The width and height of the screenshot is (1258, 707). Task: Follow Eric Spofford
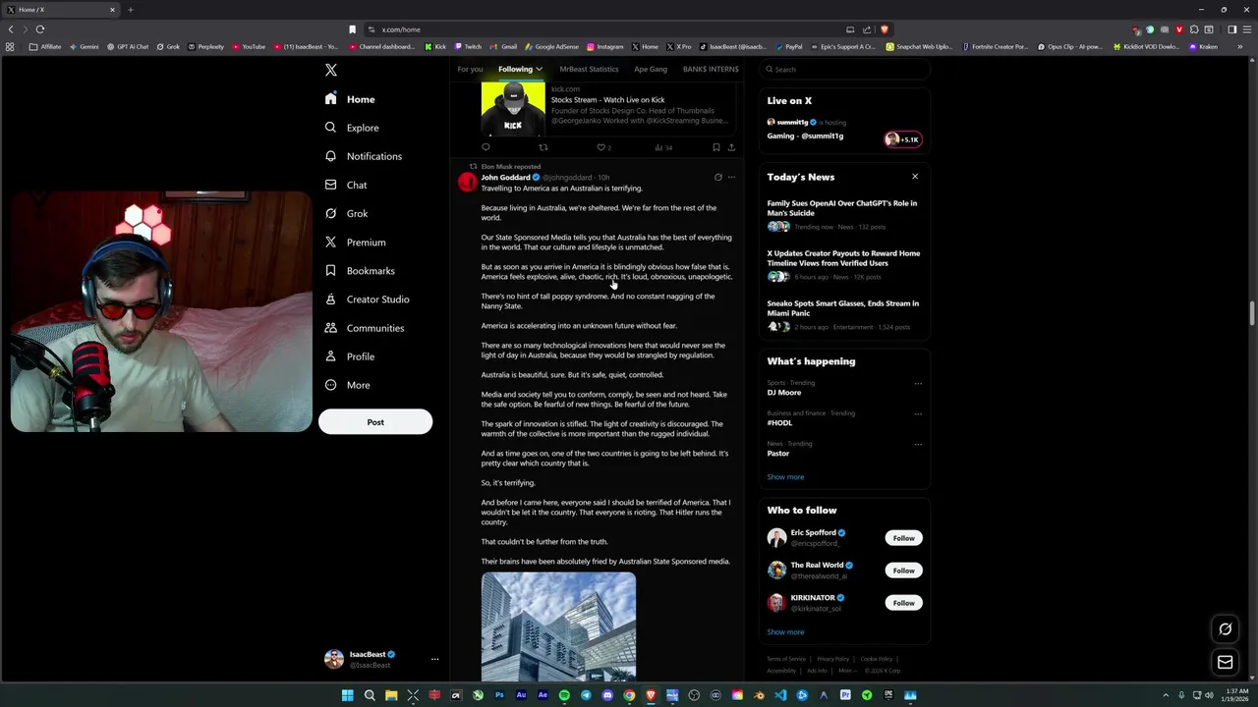click(903, 538)
